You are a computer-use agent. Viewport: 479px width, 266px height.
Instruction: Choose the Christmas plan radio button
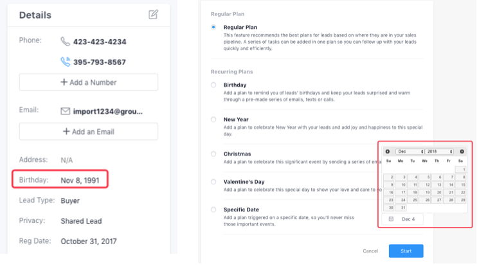point(213,154)
